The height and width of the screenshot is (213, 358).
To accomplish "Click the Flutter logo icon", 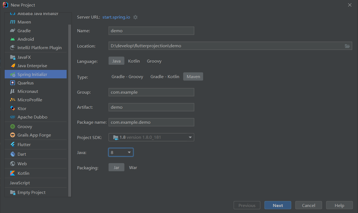I will point(13,144).
